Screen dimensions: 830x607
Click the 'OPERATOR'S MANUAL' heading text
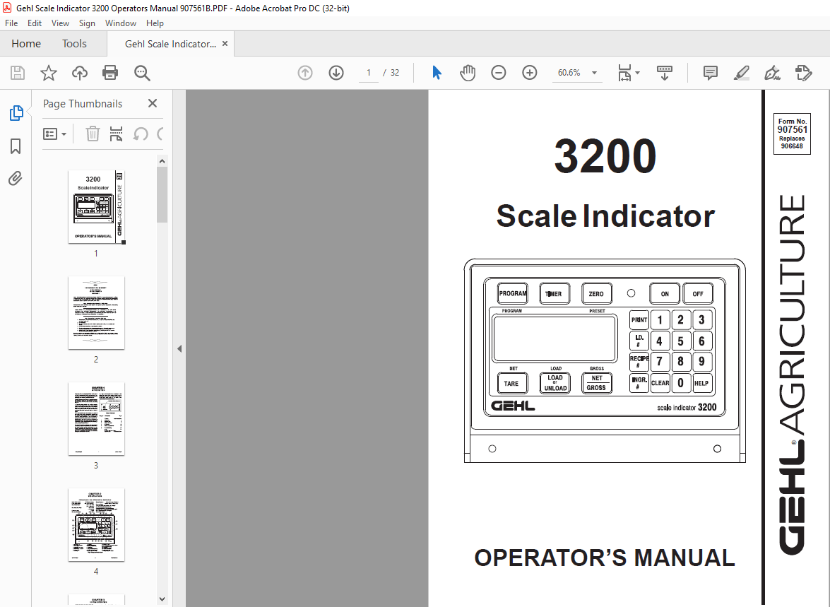point(605,558)
